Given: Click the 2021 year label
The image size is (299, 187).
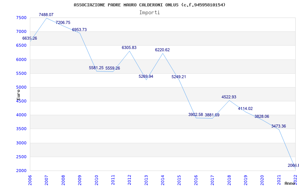Looking at the screenshot, I should point(279,180).
